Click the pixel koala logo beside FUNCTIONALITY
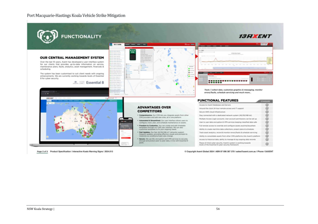This screenshot has width=318, height=224. [x=48, y=36]
